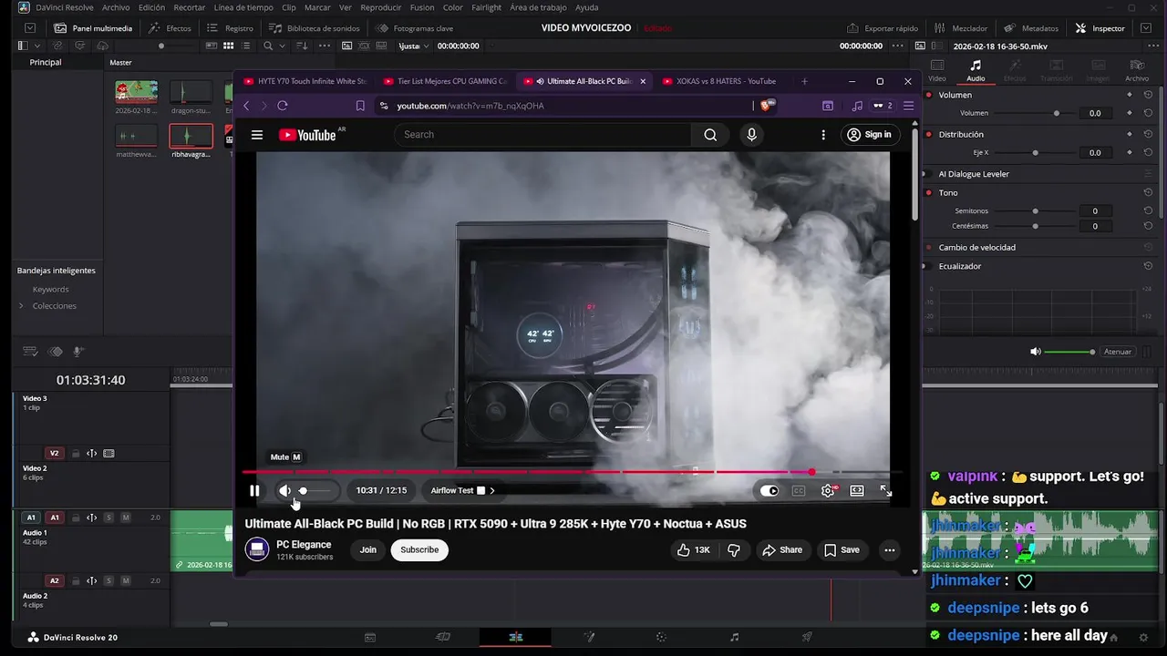Open the Efectos library panel
This screenshot has height=656, width=1167.
coord(170,28)
